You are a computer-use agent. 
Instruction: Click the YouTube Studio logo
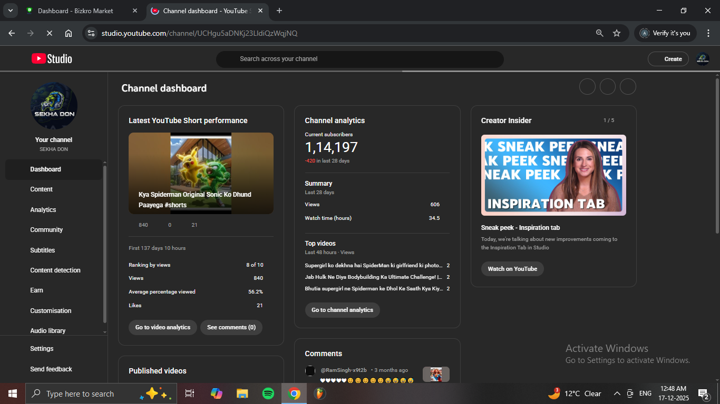52,59
